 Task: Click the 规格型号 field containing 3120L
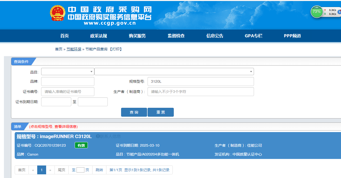coord(201,81)
